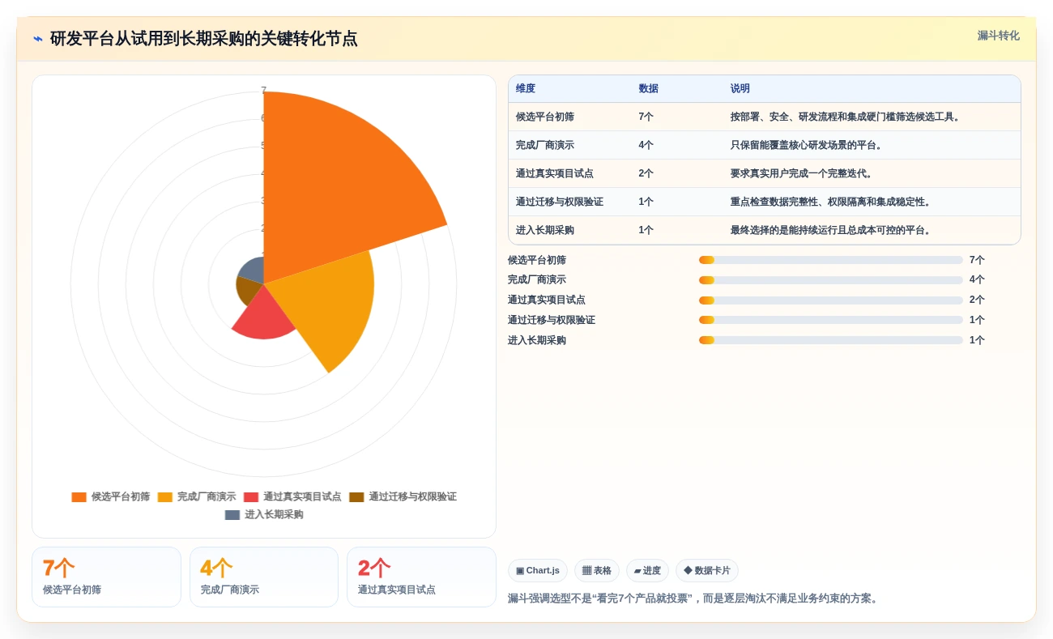Click the 数据 column header
Viewport: 1053px width, 639px height.
pos(648,89)
